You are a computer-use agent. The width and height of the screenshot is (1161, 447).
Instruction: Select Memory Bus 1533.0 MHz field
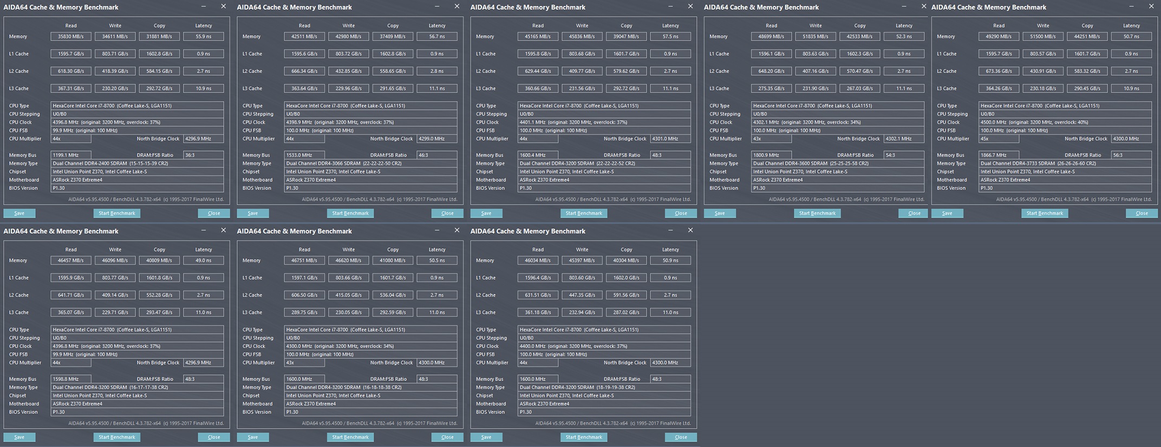point(304,155)
